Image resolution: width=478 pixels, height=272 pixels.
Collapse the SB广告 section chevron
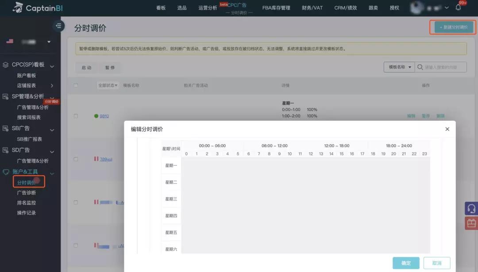(52, 130)
